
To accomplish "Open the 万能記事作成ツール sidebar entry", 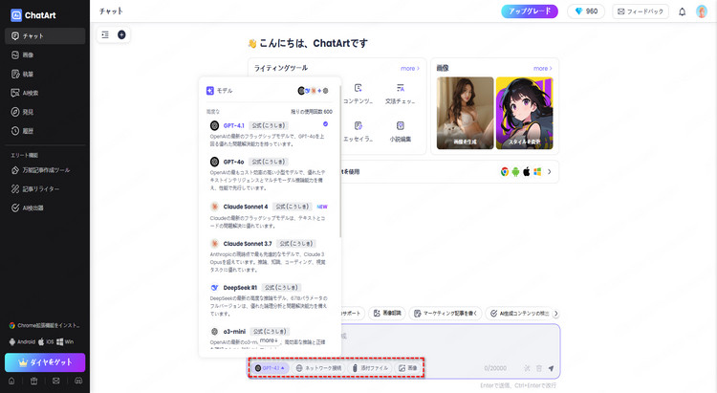I will (x=45, y=170).
